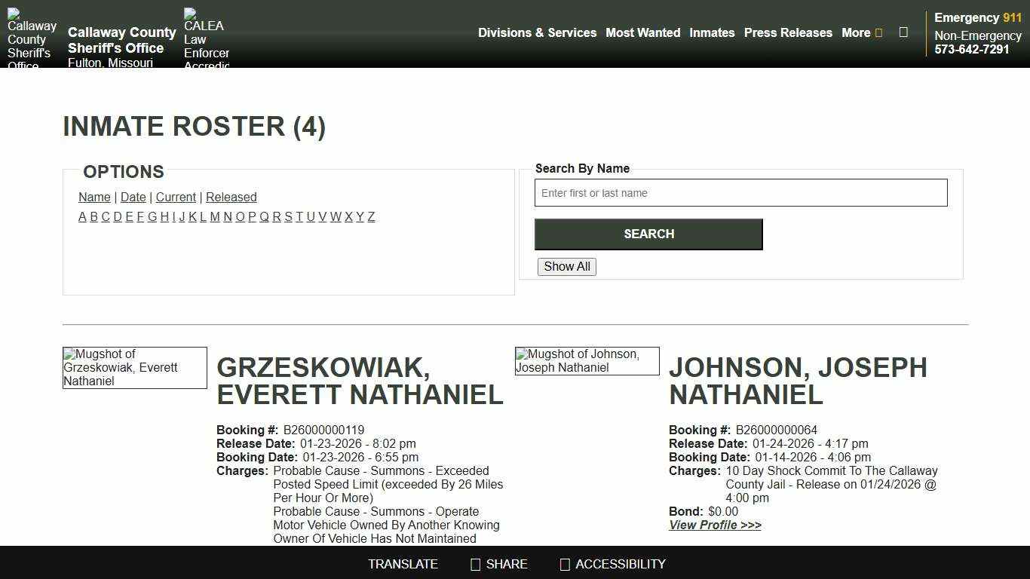Filter inmates by the letter G
The image size is (1030, 579).
pos(152,216)
